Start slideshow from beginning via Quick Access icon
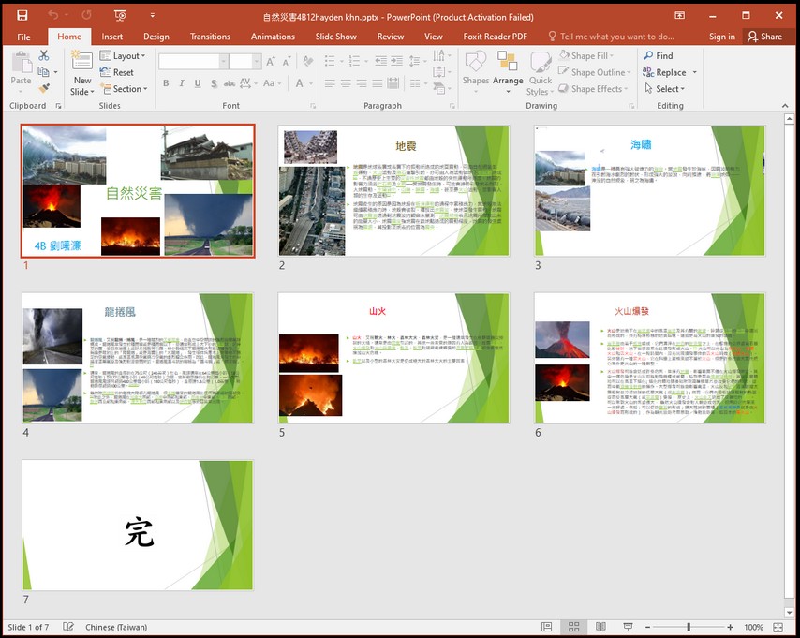The width and height of the screenshot is (800, 638). [x=120, y=16]
